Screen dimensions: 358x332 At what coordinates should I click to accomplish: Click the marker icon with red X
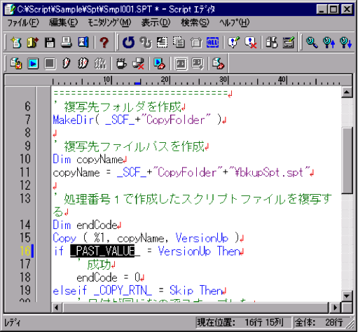point(250,43)
